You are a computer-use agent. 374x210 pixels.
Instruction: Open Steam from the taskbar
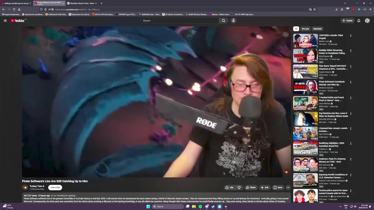click(x=213, y=206)
